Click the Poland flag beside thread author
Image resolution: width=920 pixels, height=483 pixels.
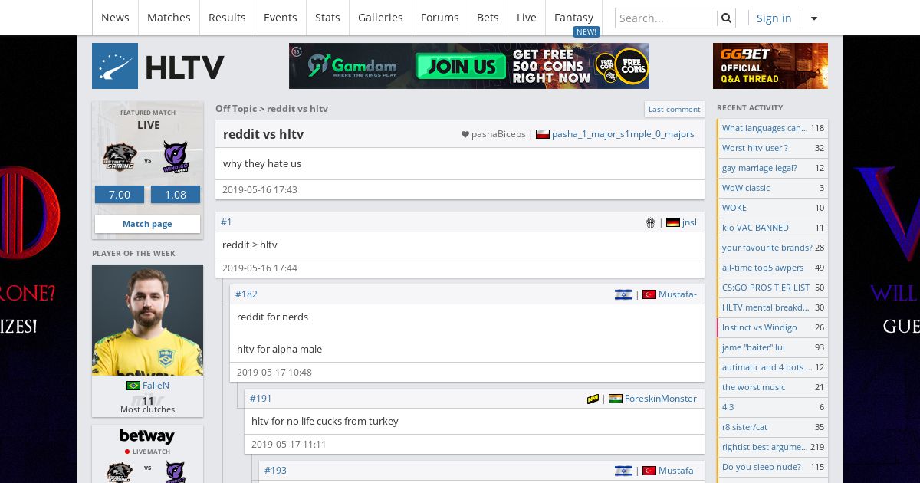tap(543, 134)
